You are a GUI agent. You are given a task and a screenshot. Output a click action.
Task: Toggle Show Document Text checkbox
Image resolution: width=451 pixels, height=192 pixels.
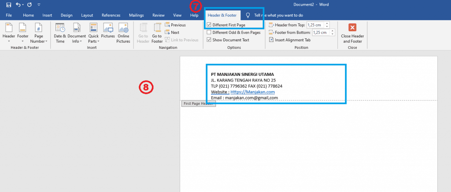[209, 40]
